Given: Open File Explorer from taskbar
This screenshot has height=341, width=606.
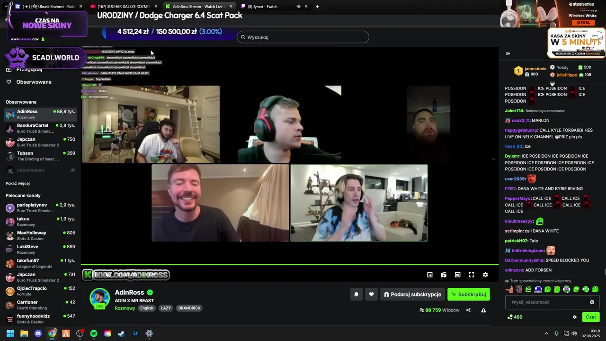Looking at the screenshot, I should tap(24, 333).
